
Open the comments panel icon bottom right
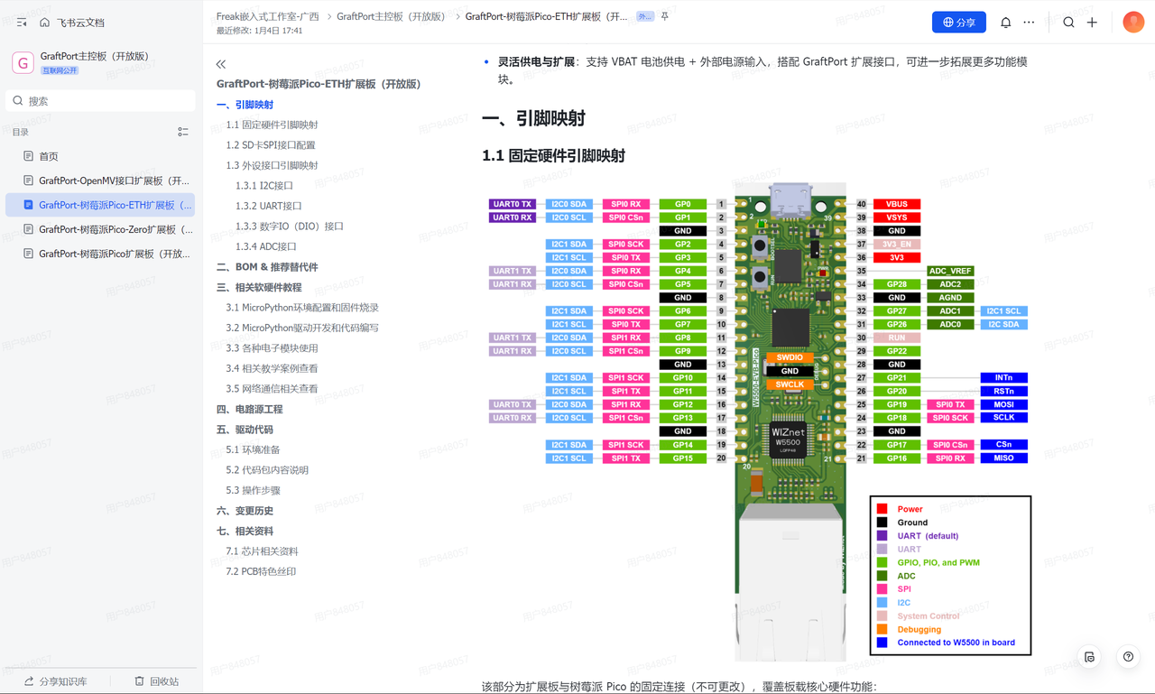click(1089, 657)
